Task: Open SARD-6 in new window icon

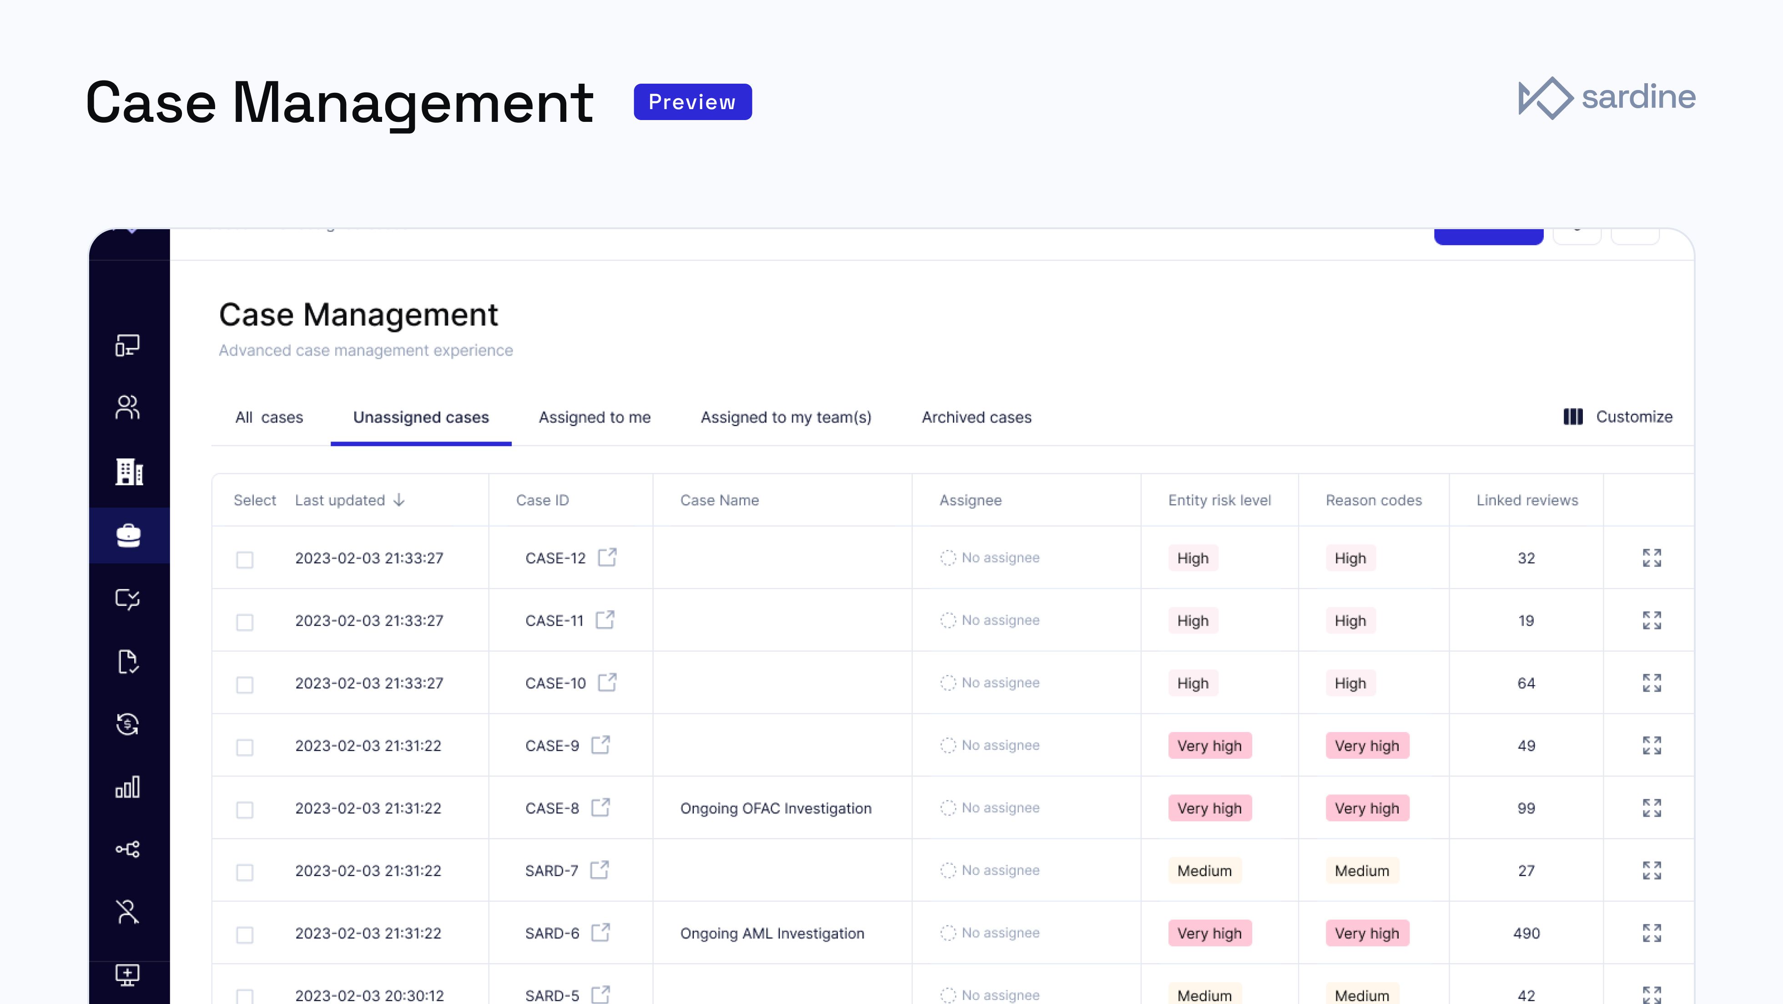Action: tap(600, 932)
